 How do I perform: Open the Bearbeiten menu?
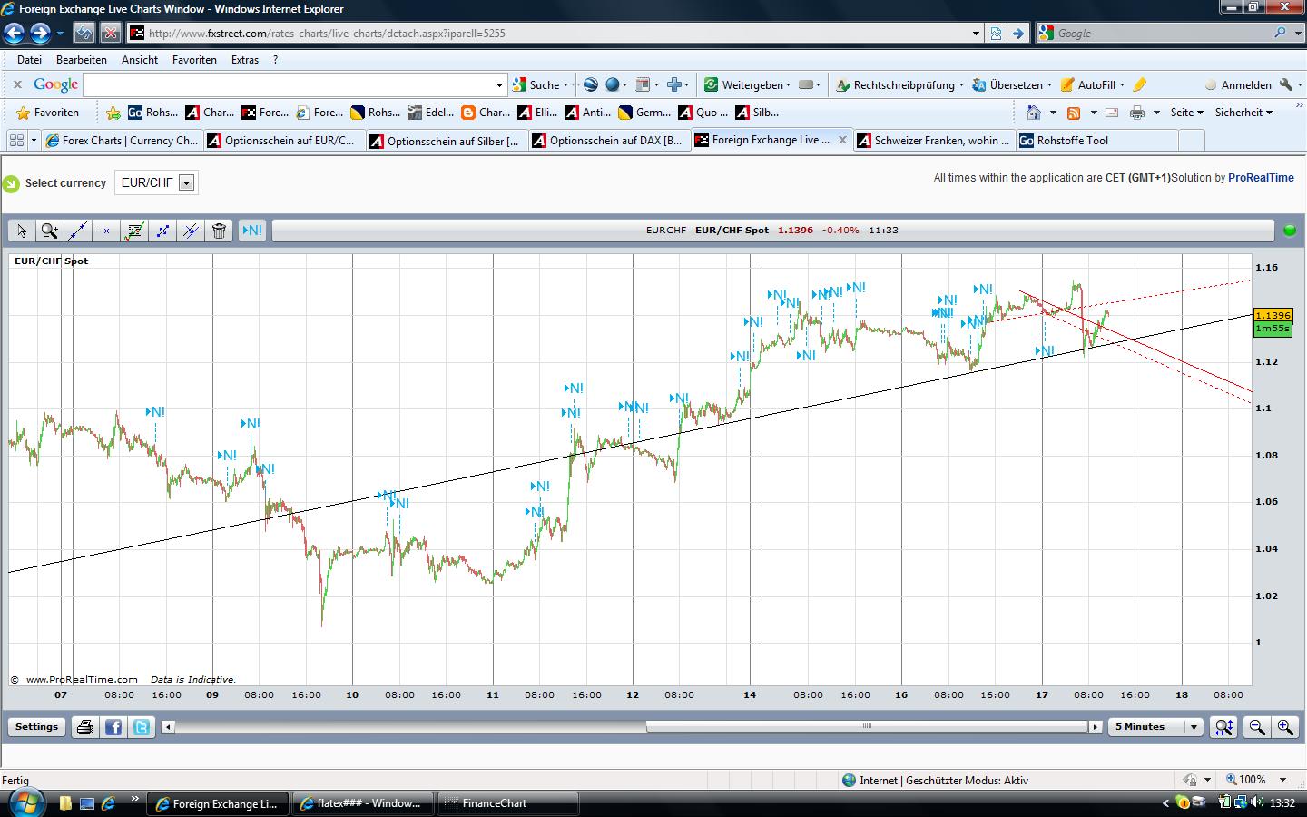click(x=82, y=60)
